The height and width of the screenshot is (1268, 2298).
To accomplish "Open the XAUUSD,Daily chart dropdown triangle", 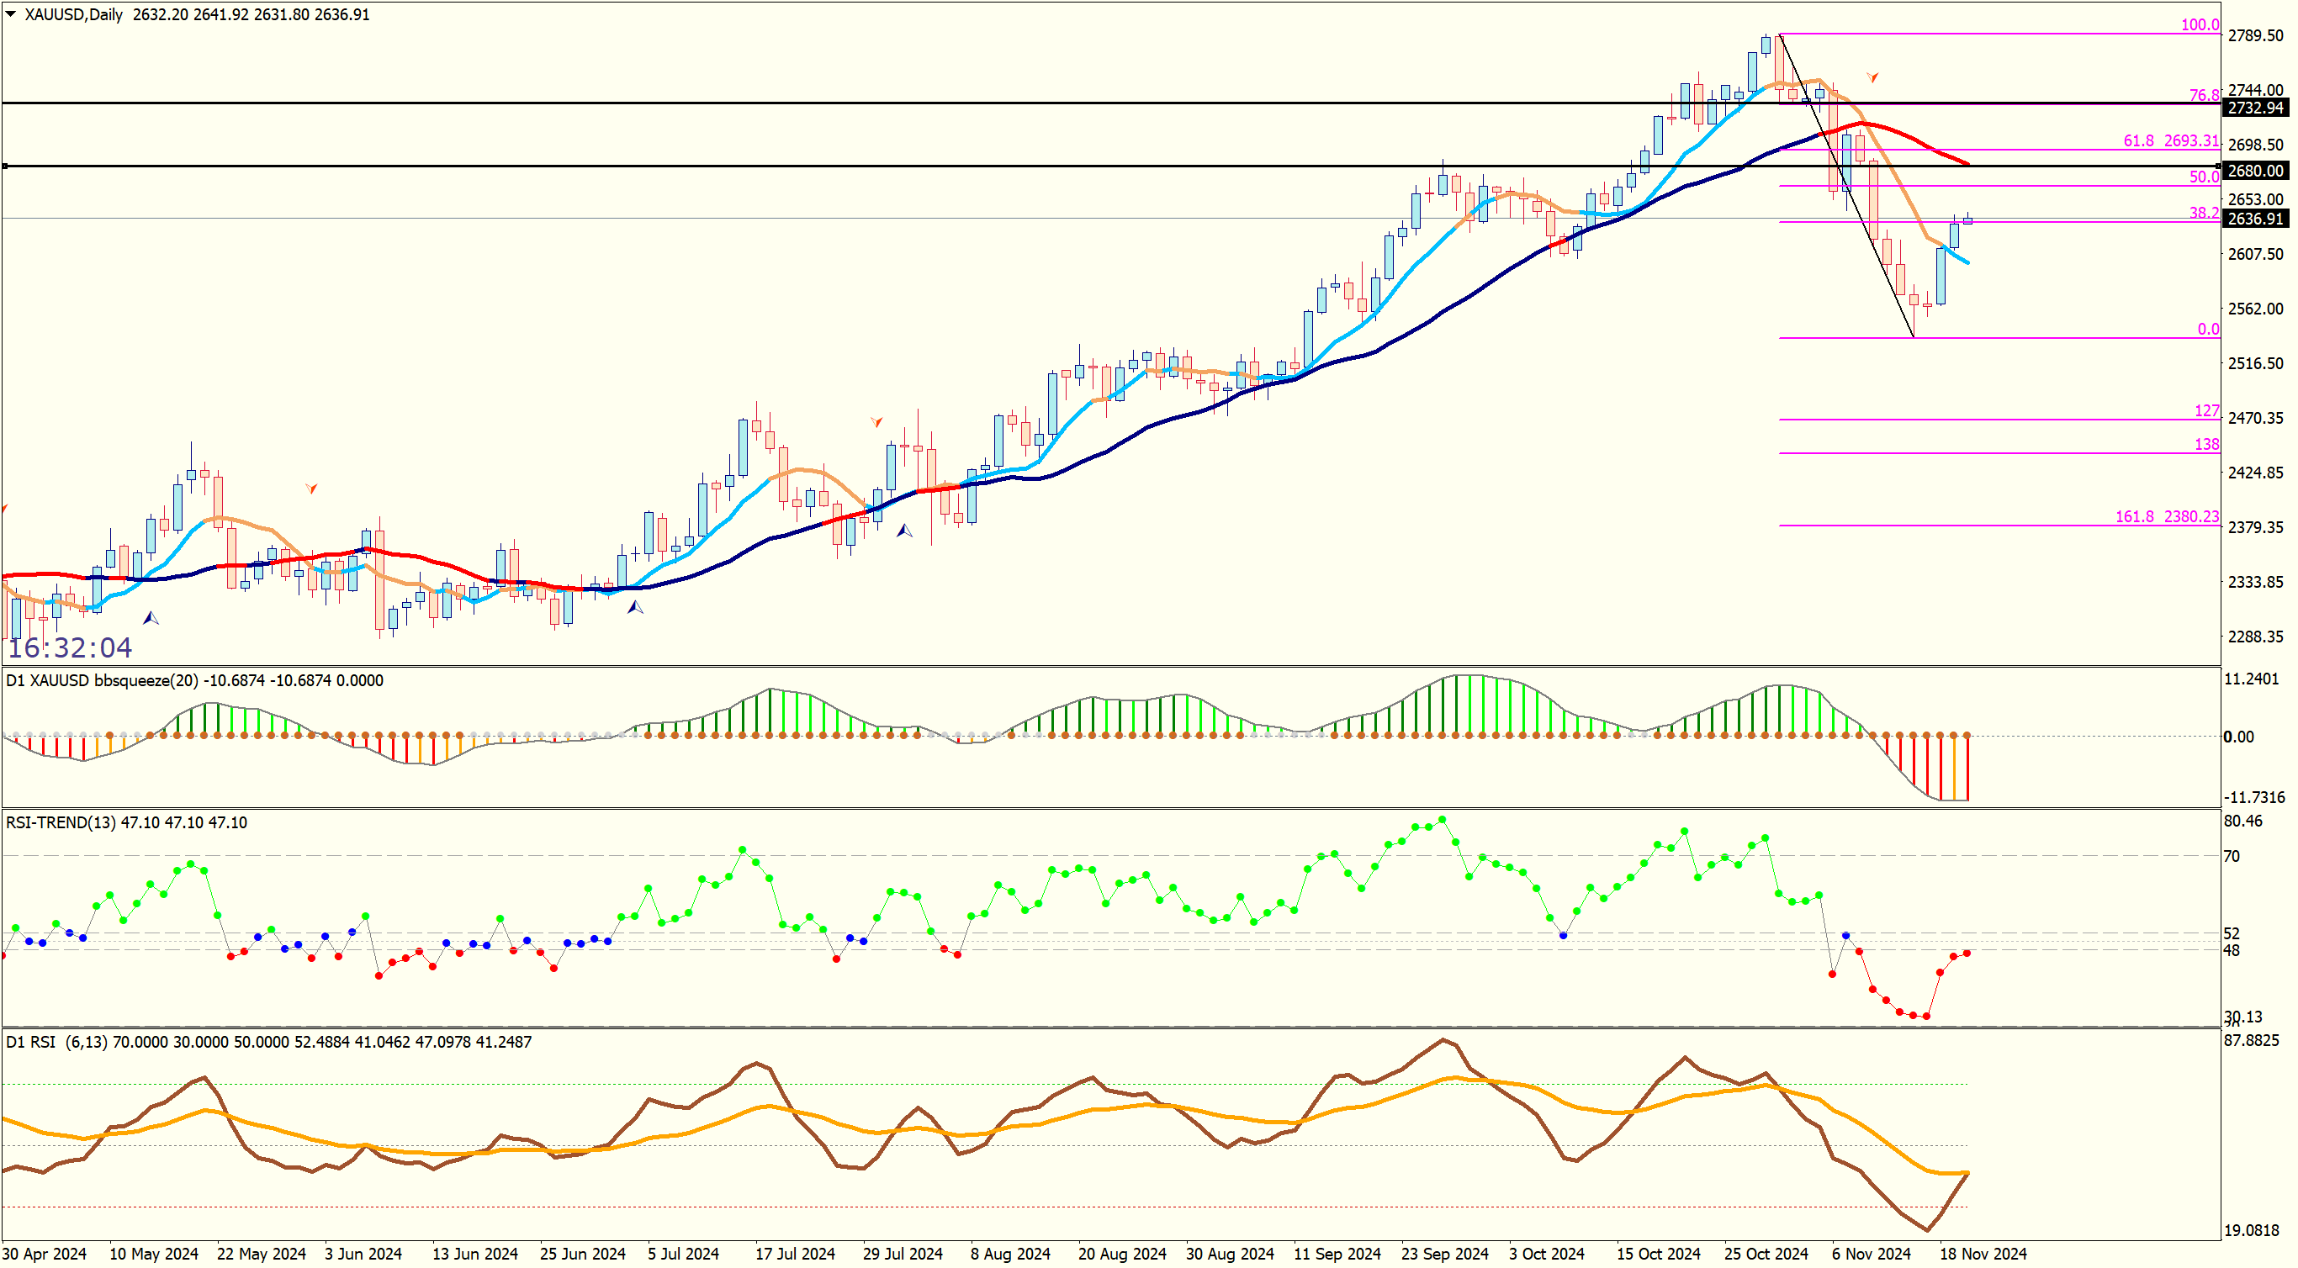I will click(x=11, y=14).
